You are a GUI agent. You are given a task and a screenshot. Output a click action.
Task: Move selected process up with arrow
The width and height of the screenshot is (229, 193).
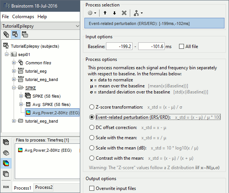pyautogui.click(x=105, y=13)
